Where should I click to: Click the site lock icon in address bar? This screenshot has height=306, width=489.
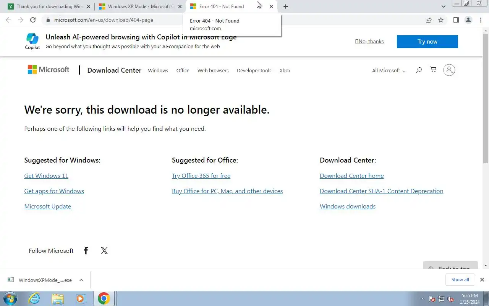(48, 20)
